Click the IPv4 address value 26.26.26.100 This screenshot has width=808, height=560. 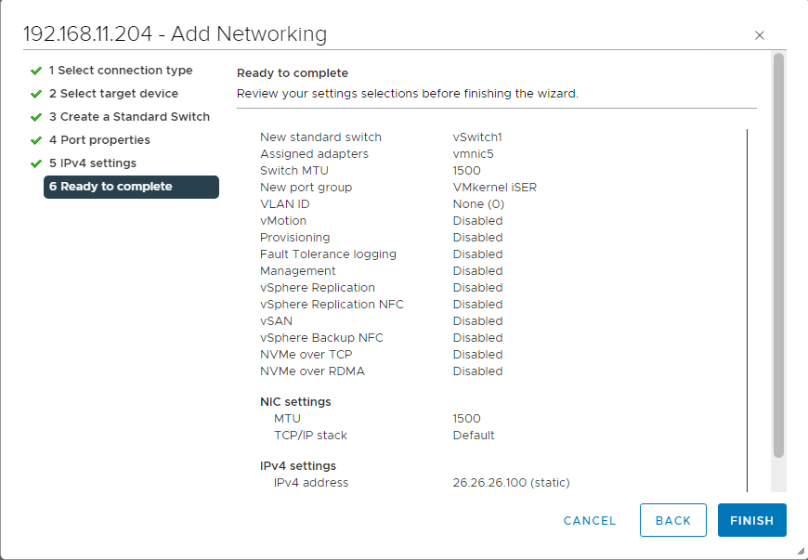click(511, 483)
